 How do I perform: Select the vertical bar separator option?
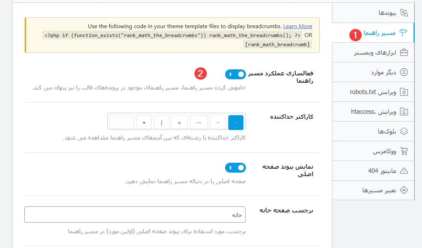162,123
